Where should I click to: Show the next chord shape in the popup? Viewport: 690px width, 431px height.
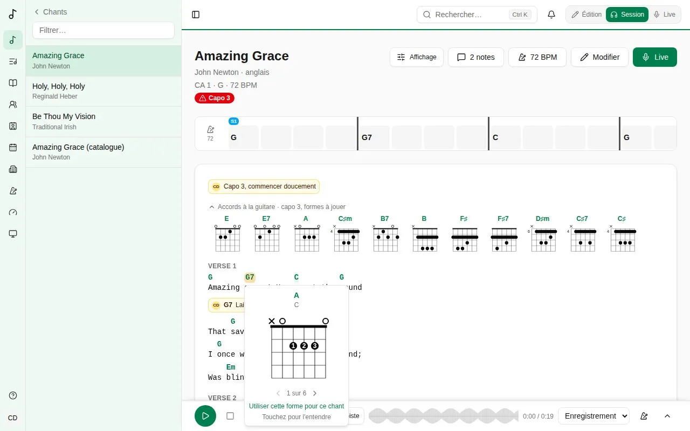pos(315,393)
